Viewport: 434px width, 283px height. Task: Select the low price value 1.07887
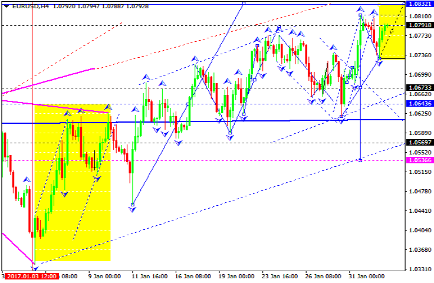[x=113, y=6]
